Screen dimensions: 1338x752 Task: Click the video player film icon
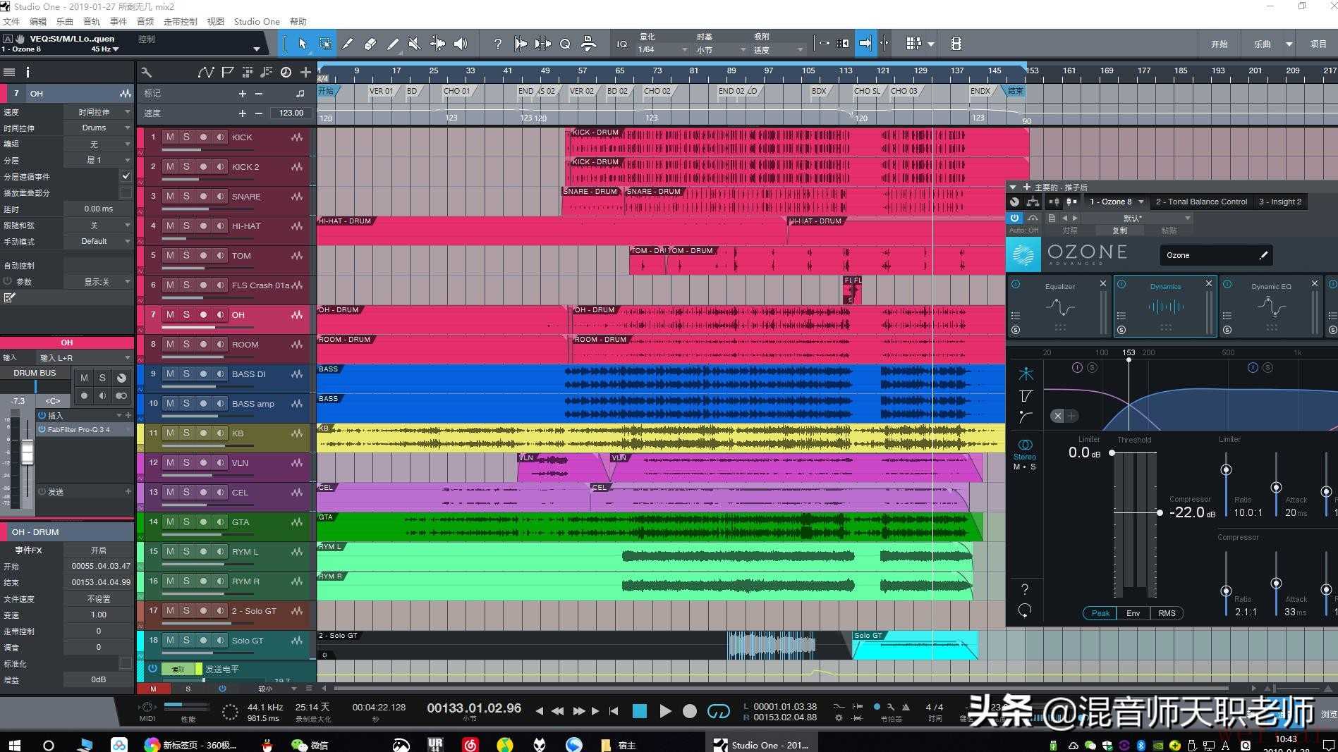coord(956,44)
